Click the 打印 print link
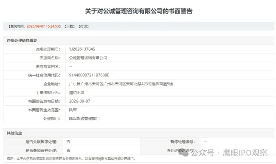 [83, 26]
